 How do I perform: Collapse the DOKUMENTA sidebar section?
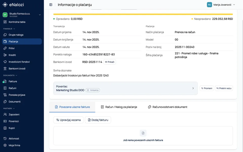point(10,75)
